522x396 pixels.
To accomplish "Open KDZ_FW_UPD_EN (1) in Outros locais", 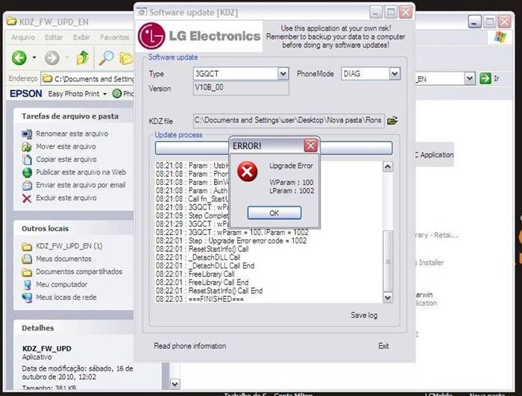I will tap(69, 246).
